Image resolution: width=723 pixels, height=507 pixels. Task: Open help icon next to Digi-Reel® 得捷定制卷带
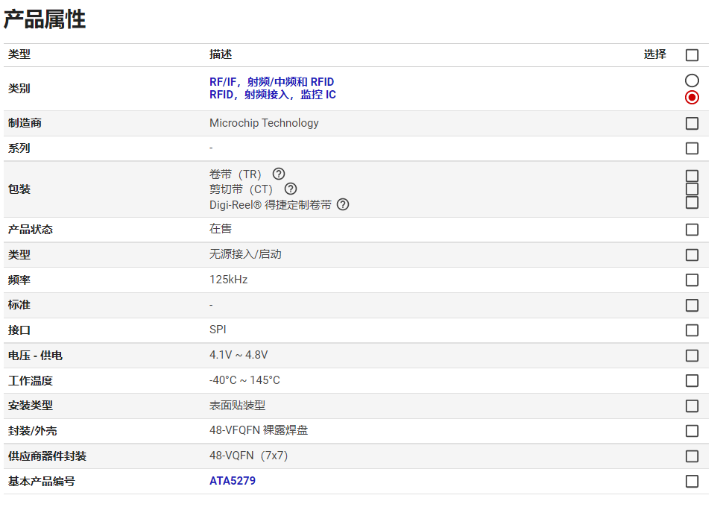point(343,204)
